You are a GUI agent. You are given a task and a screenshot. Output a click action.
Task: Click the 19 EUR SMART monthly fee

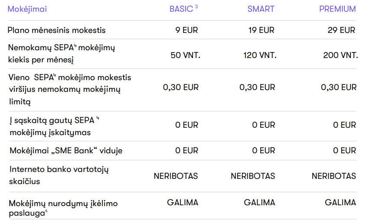click(261, 30)
